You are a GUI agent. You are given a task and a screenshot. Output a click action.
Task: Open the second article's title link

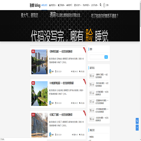(61, 83)
